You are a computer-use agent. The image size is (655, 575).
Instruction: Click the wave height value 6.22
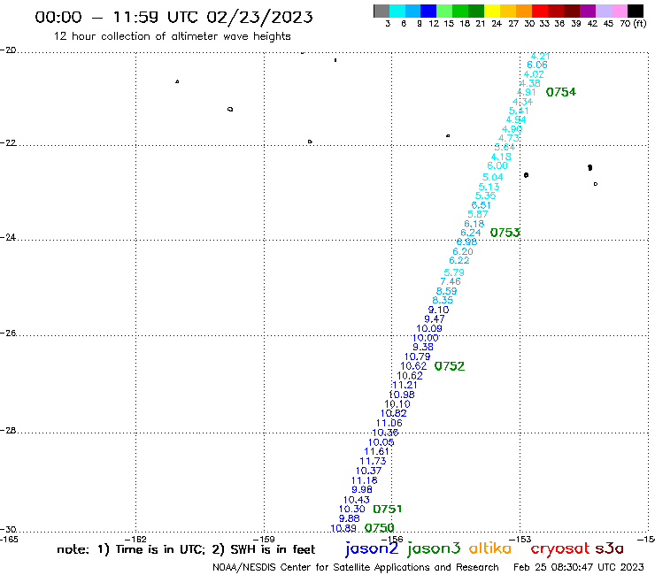459,260
